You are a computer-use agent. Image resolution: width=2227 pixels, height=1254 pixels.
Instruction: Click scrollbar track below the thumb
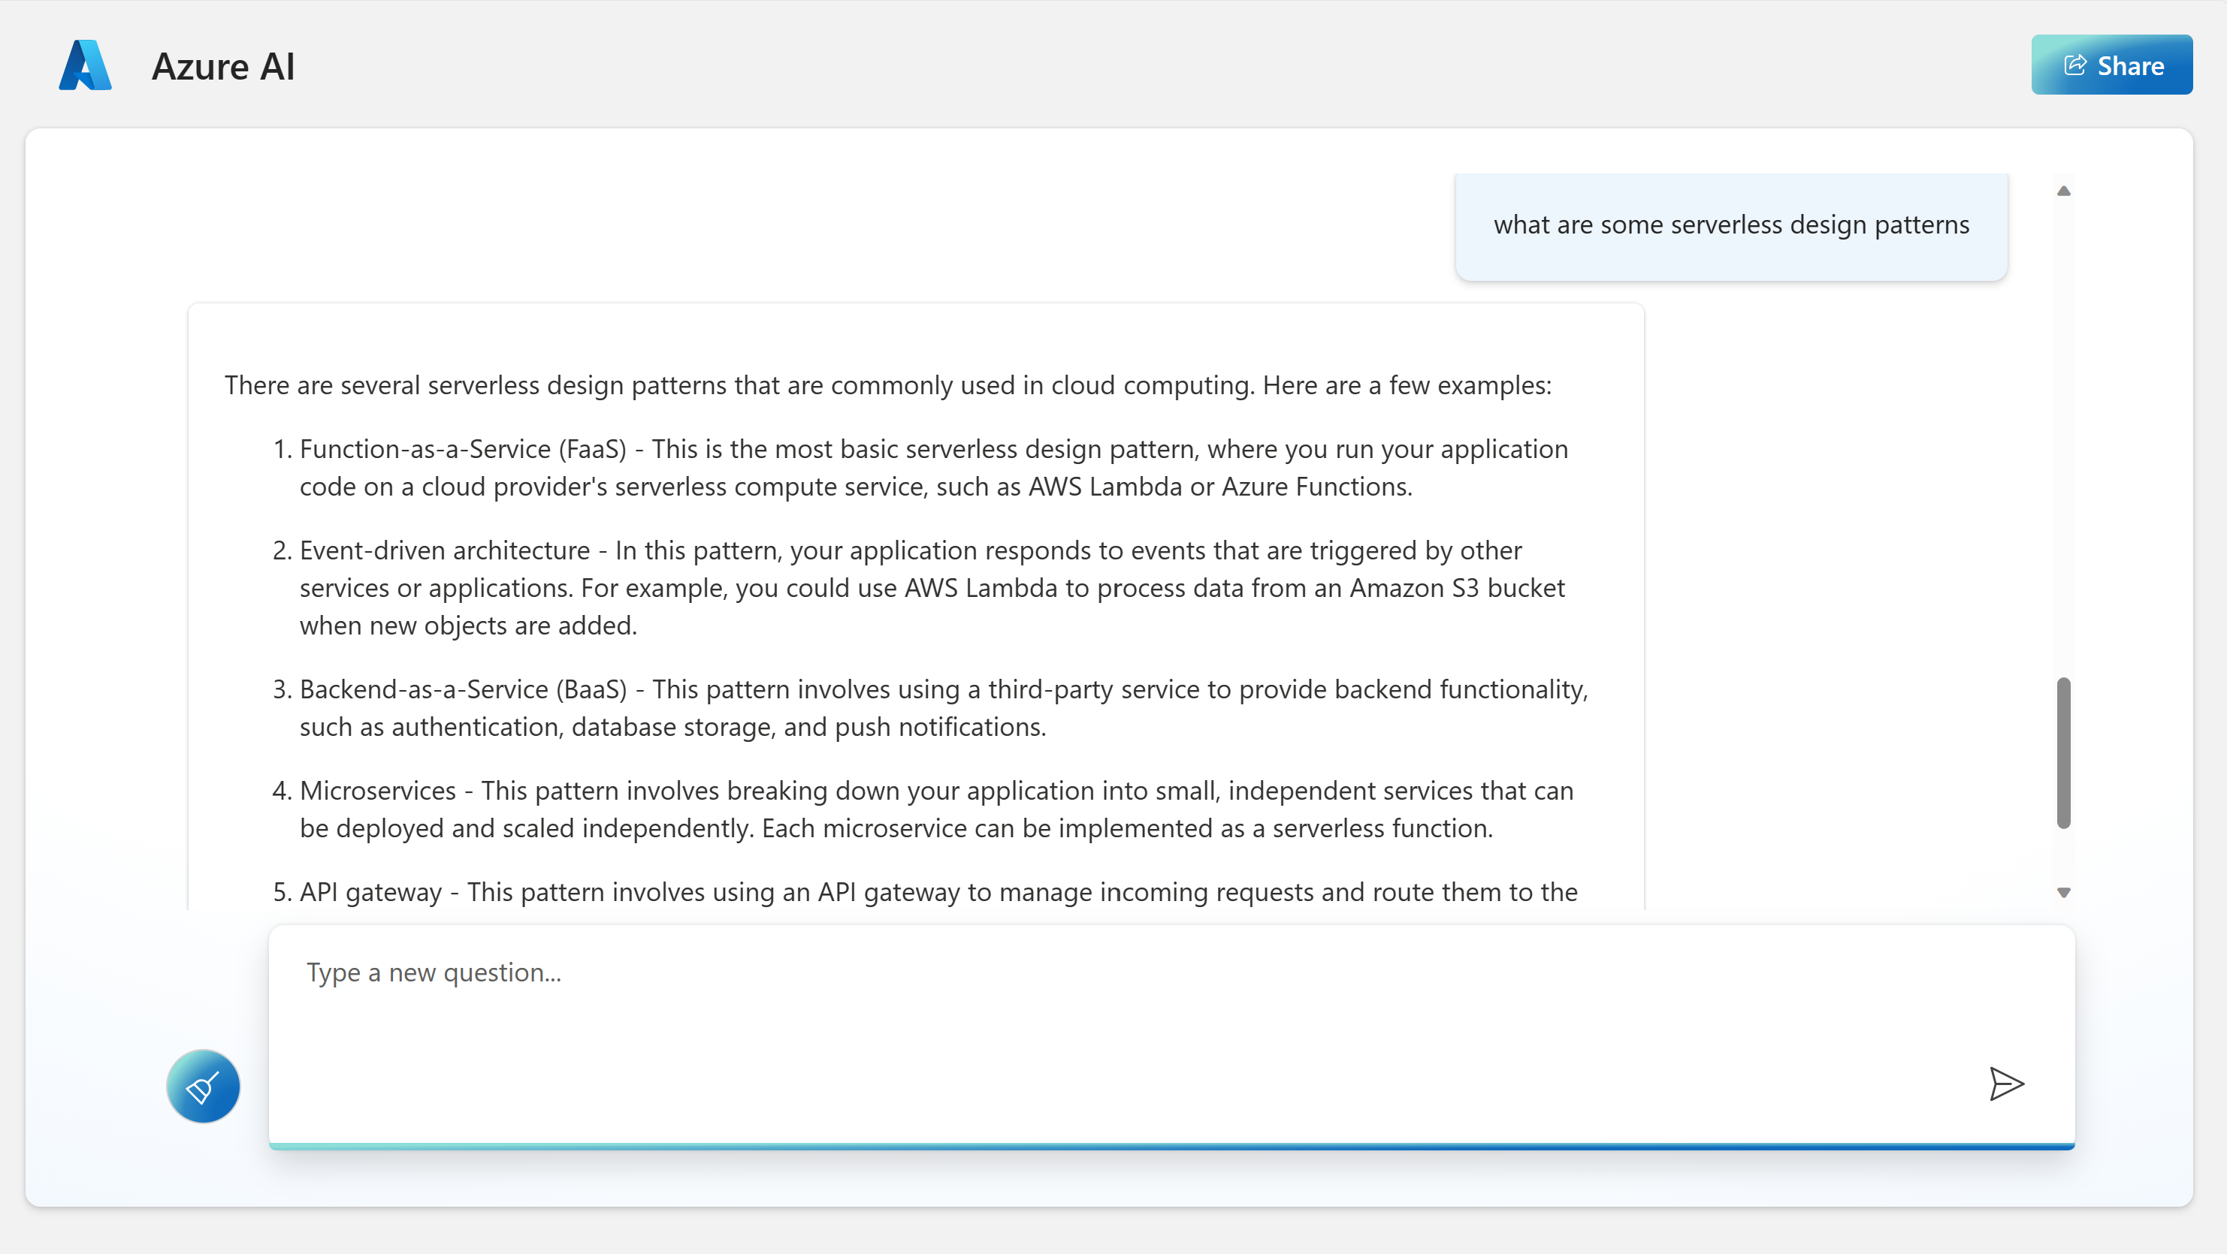(x=2064, y=855)
